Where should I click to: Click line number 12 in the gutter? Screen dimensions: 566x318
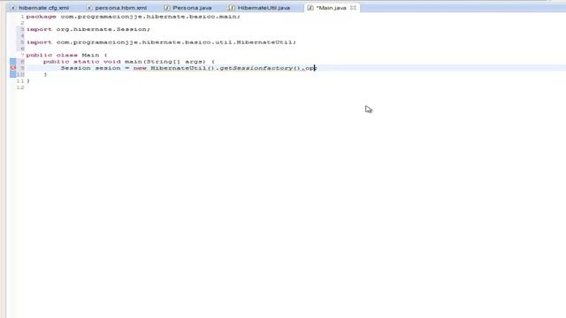(x=20, y=87)
